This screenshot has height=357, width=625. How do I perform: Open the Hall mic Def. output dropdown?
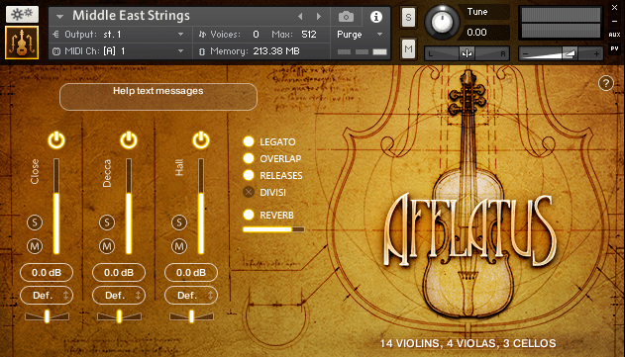(191, 296)
